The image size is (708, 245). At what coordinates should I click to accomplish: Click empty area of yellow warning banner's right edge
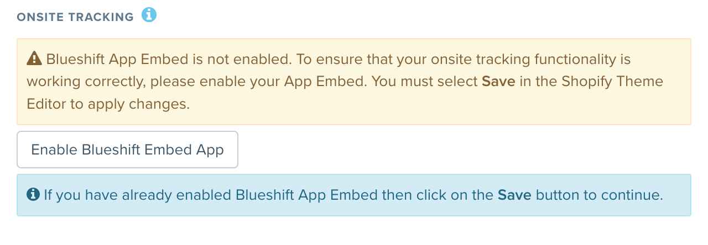click(x=677, y=104)
